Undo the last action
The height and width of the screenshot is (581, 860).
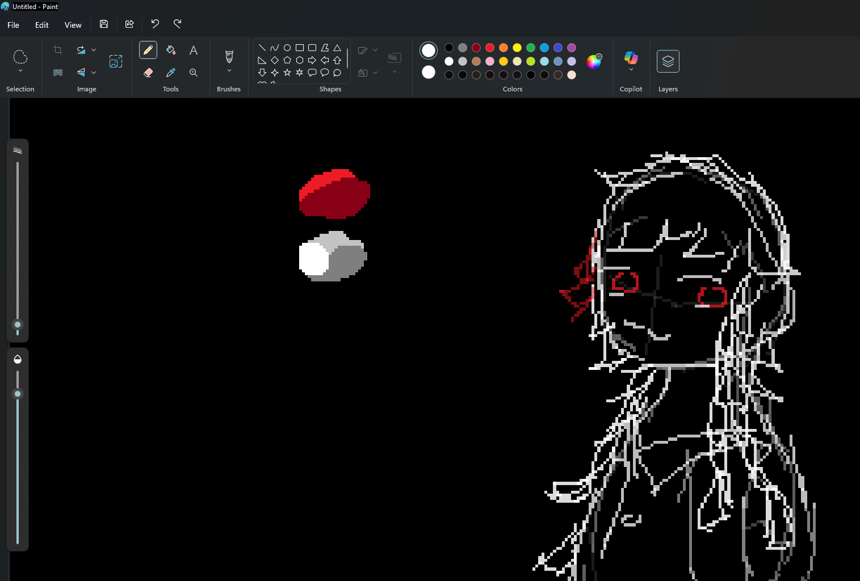155,24
